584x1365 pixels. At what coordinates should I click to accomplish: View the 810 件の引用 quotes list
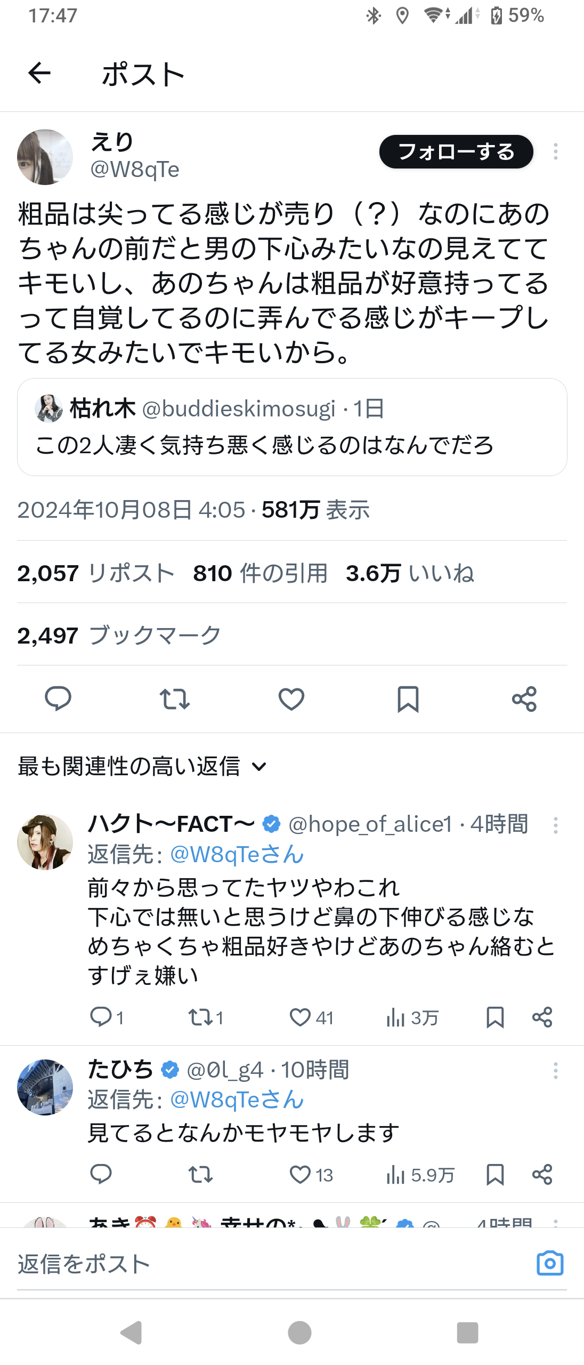(260, 573)
